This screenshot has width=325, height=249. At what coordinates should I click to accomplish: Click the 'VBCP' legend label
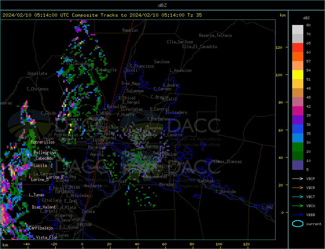[x=311, y=179]
